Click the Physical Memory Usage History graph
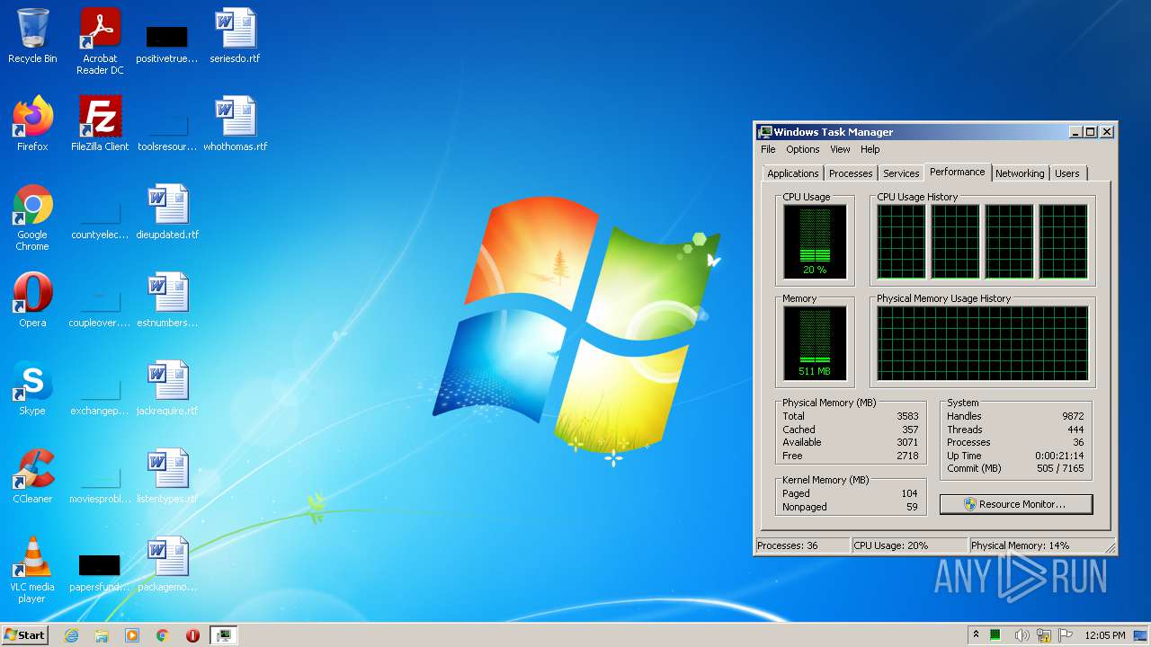Image resolution: width=1151 pixels, height=647 pixels. coord(982,342)
